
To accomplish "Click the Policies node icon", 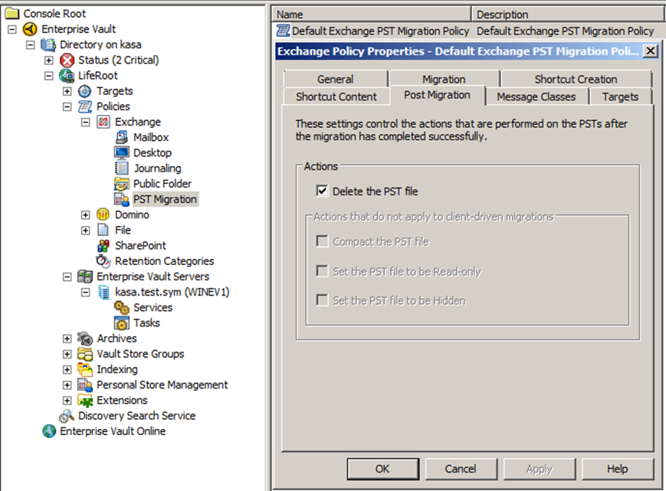I will (x=84, y=106).
